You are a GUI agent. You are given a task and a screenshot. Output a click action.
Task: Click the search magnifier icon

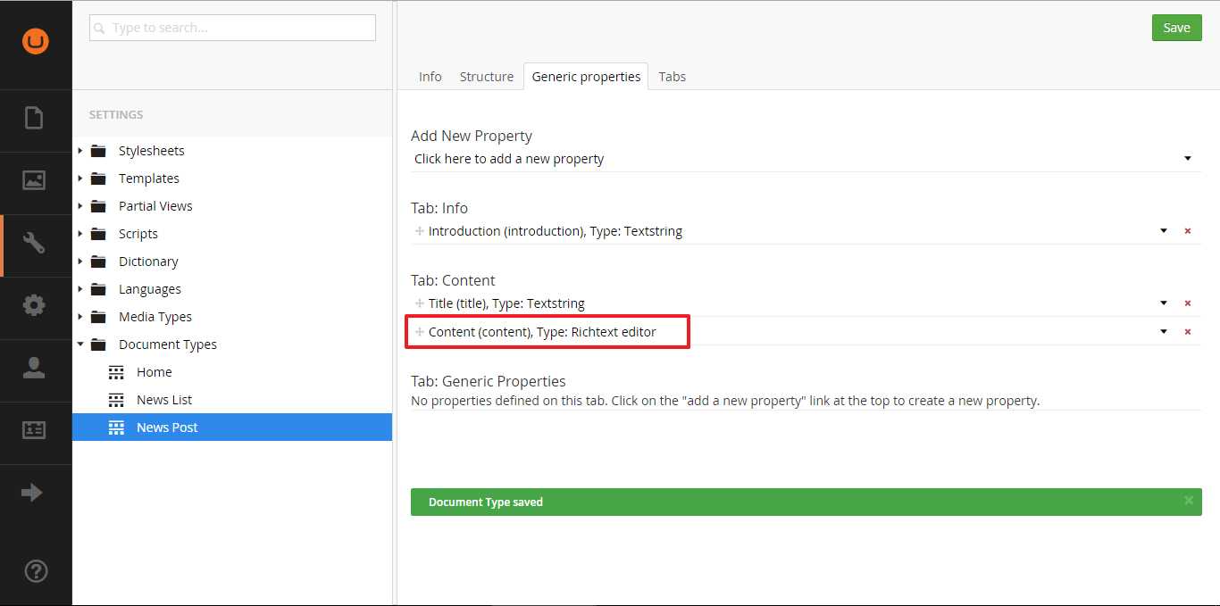pos(100,29)
